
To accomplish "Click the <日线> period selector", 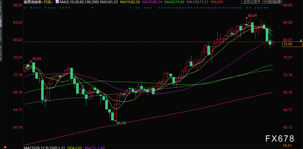I will [48, 2].
